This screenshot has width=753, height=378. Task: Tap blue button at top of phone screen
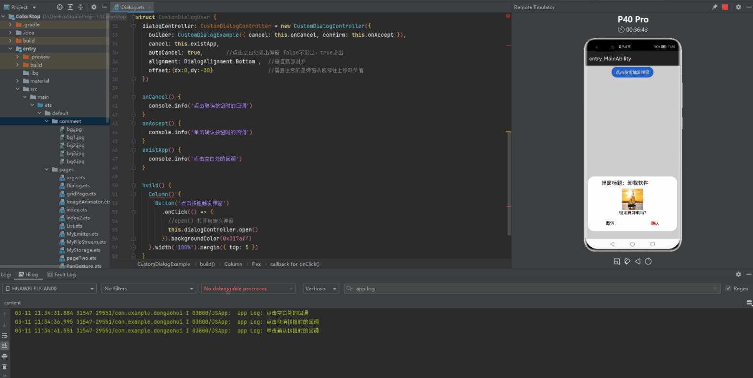(x=632, y=72)
